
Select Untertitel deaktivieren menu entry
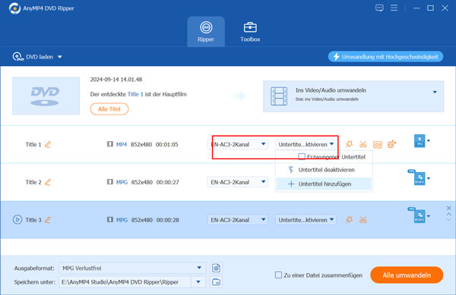point(324,170)
